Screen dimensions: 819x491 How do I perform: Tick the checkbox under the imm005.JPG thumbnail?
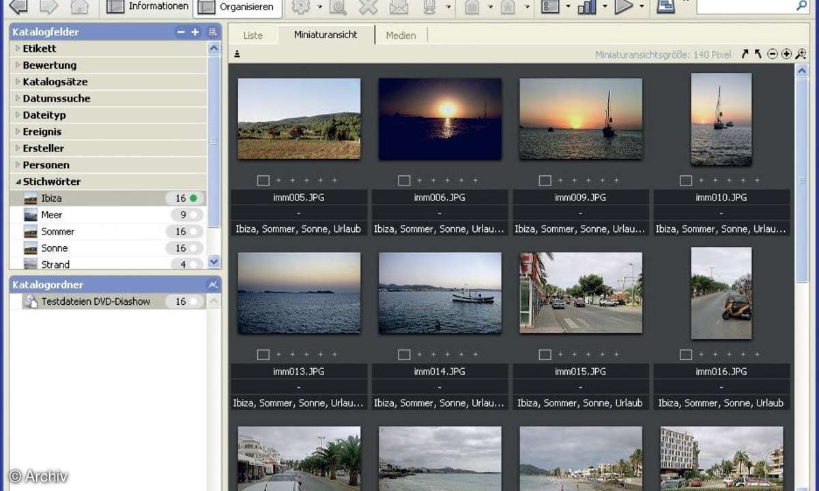tap(263, 181)
